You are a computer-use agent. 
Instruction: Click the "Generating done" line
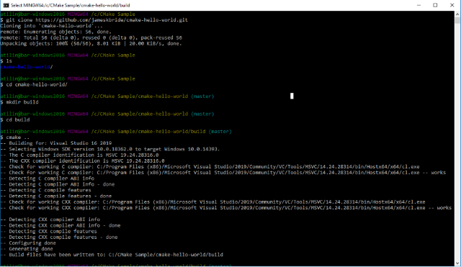27,249
